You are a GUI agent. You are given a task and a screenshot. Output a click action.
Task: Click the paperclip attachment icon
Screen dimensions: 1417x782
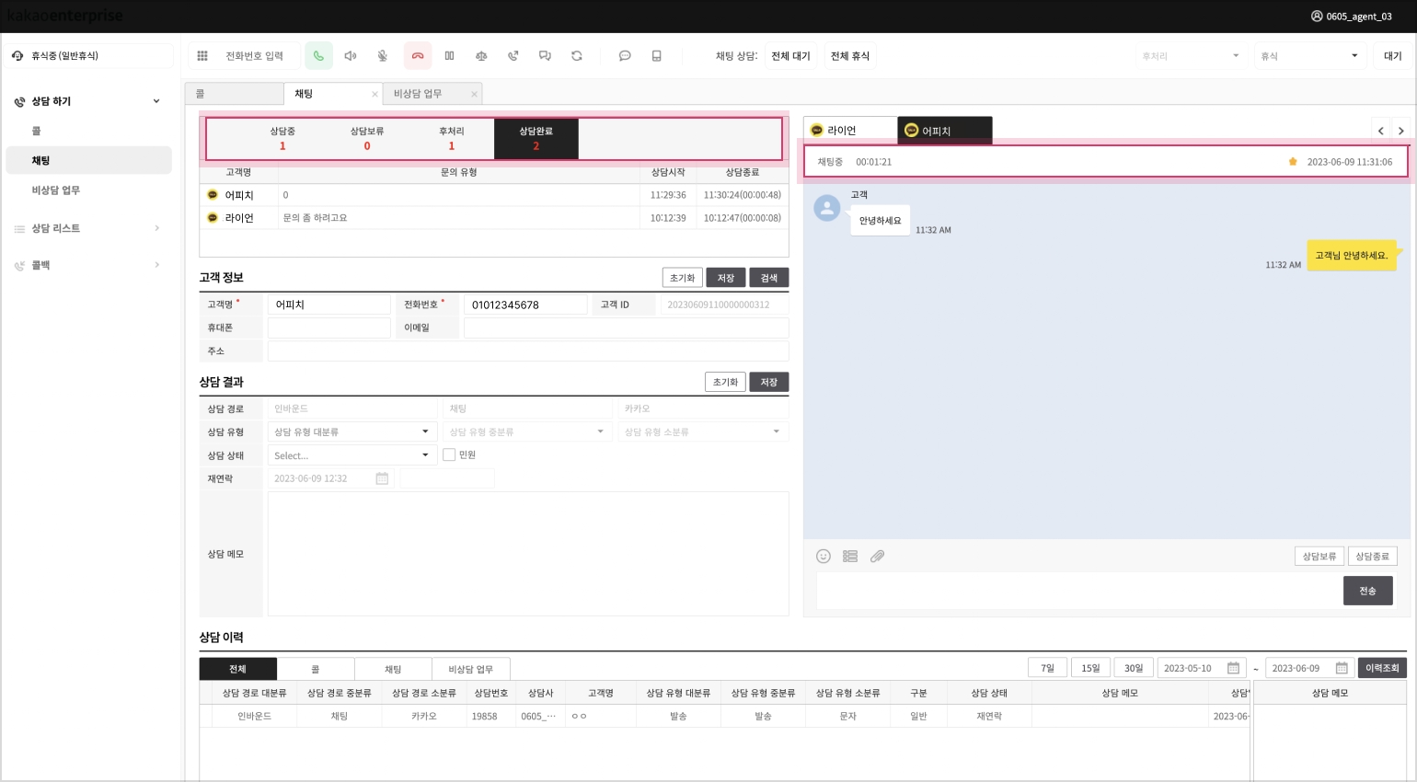[877, 557]
